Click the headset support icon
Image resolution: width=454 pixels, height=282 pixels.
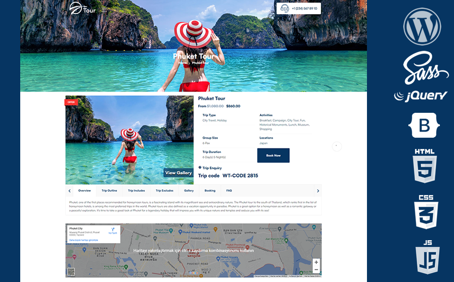pos(285,8)
